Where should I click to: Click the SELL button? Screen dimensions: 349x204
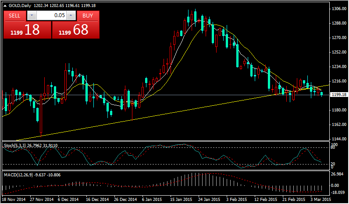(15, 16)
